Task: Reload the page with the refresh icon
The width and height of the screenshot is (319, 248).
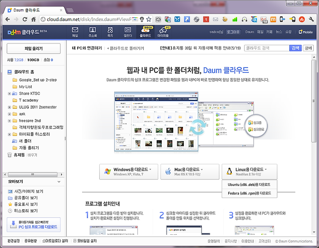Action: tap(25, 20)
